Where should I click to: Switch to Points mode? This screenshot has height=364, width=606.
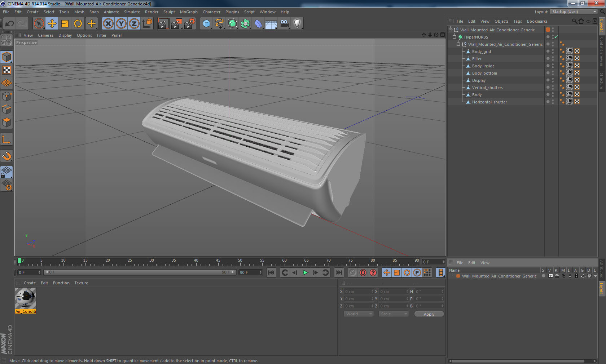[x=7, y=96]
